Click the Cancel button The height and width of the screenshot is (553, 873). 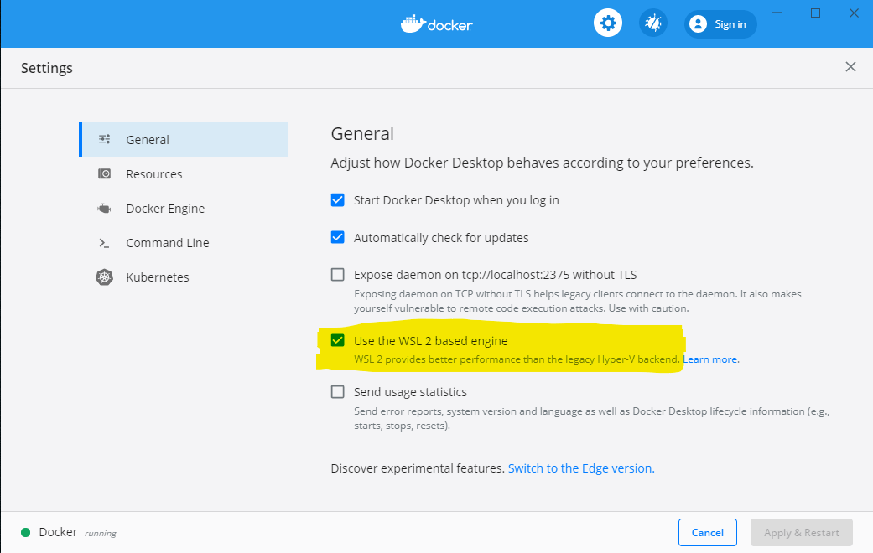coord(707,532)
